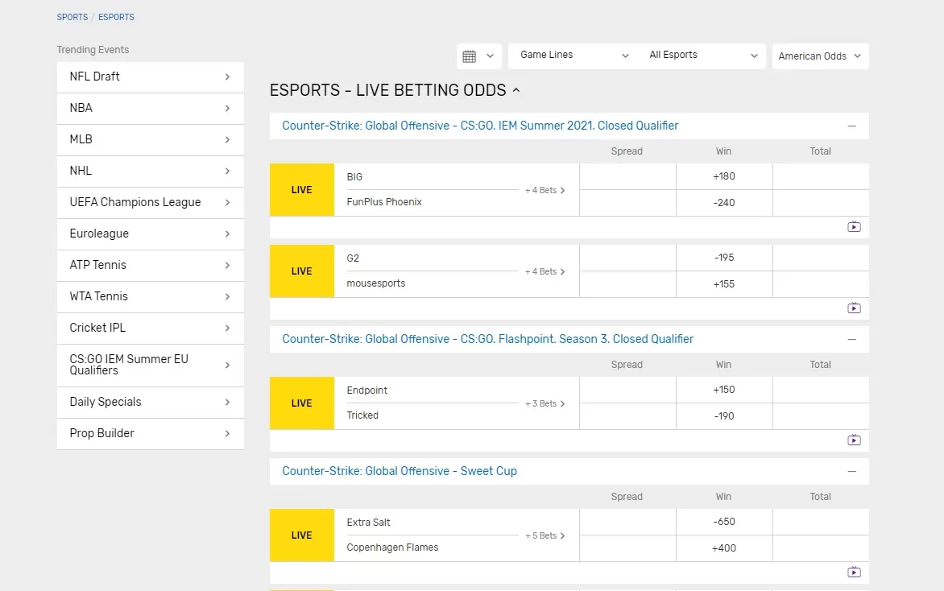Bet on Endpoint at +150

[724, 390]
